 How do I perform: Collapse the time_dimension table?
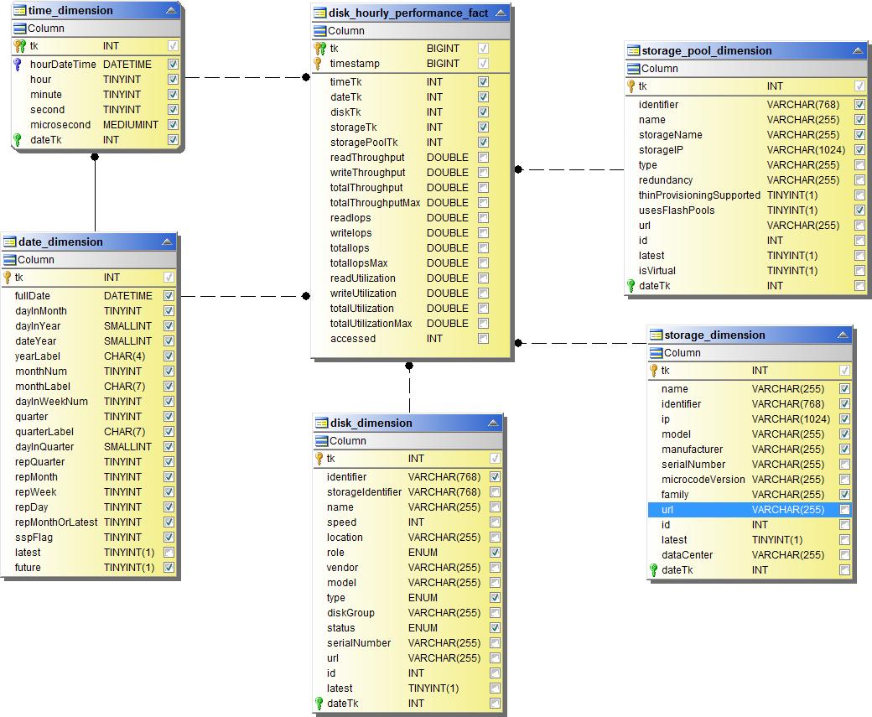171,11
